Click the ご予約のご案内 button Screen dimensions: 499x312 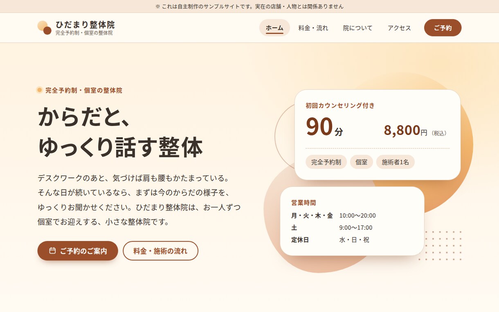[x=78, y=251]
